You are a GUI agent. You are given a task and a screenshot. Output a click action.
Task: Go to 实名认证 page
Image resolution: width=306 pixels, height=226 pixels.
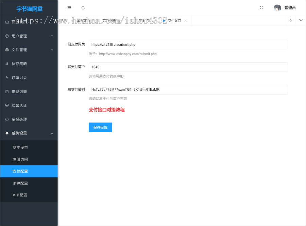29,105
